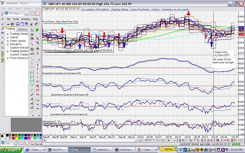This screenshot has width=245, height=153.
Task: Select the GBP/JPY 4H chart tab
Action: [62, 9]
